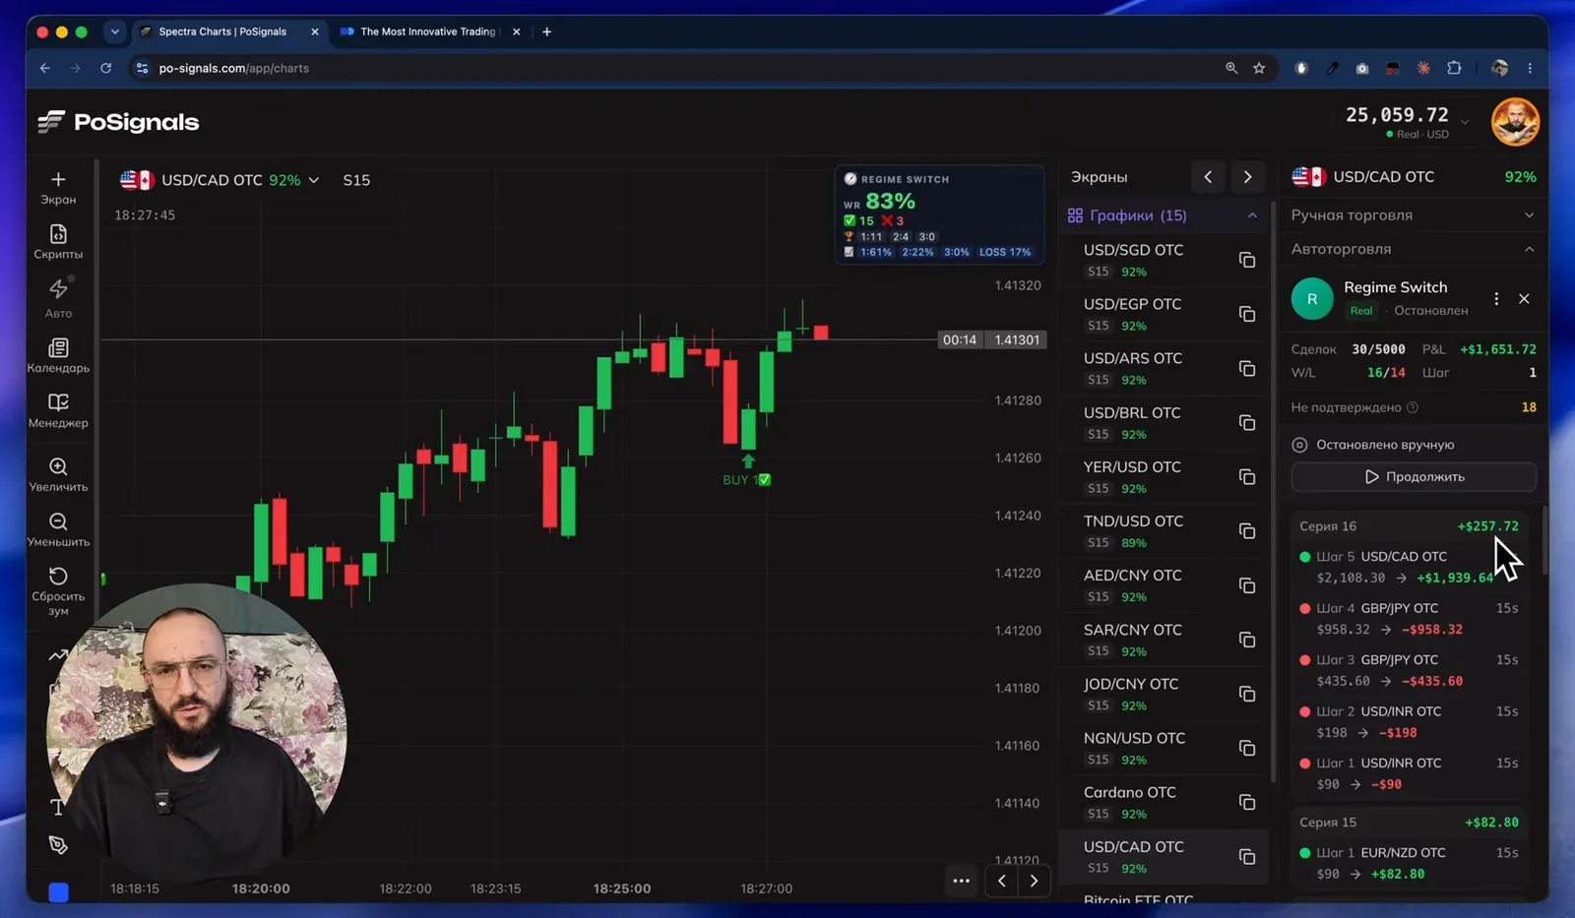
Task: Reset chart zoom with Сбросить зум
Action: [58, 590]
